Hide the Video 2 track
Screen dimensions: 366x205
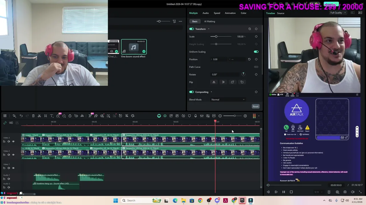point(13,155)
